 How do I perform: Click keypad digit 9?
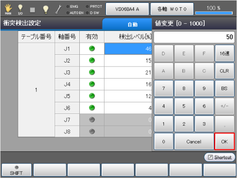click(x=204, y=88)
